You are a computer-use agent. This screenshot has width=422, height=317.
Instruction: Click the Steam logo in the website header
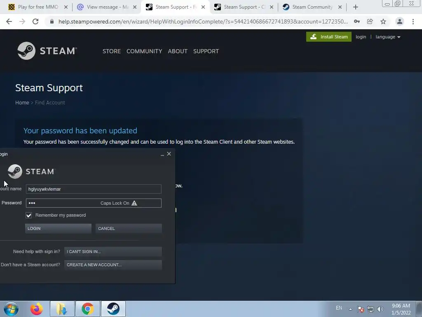(47, 51)
